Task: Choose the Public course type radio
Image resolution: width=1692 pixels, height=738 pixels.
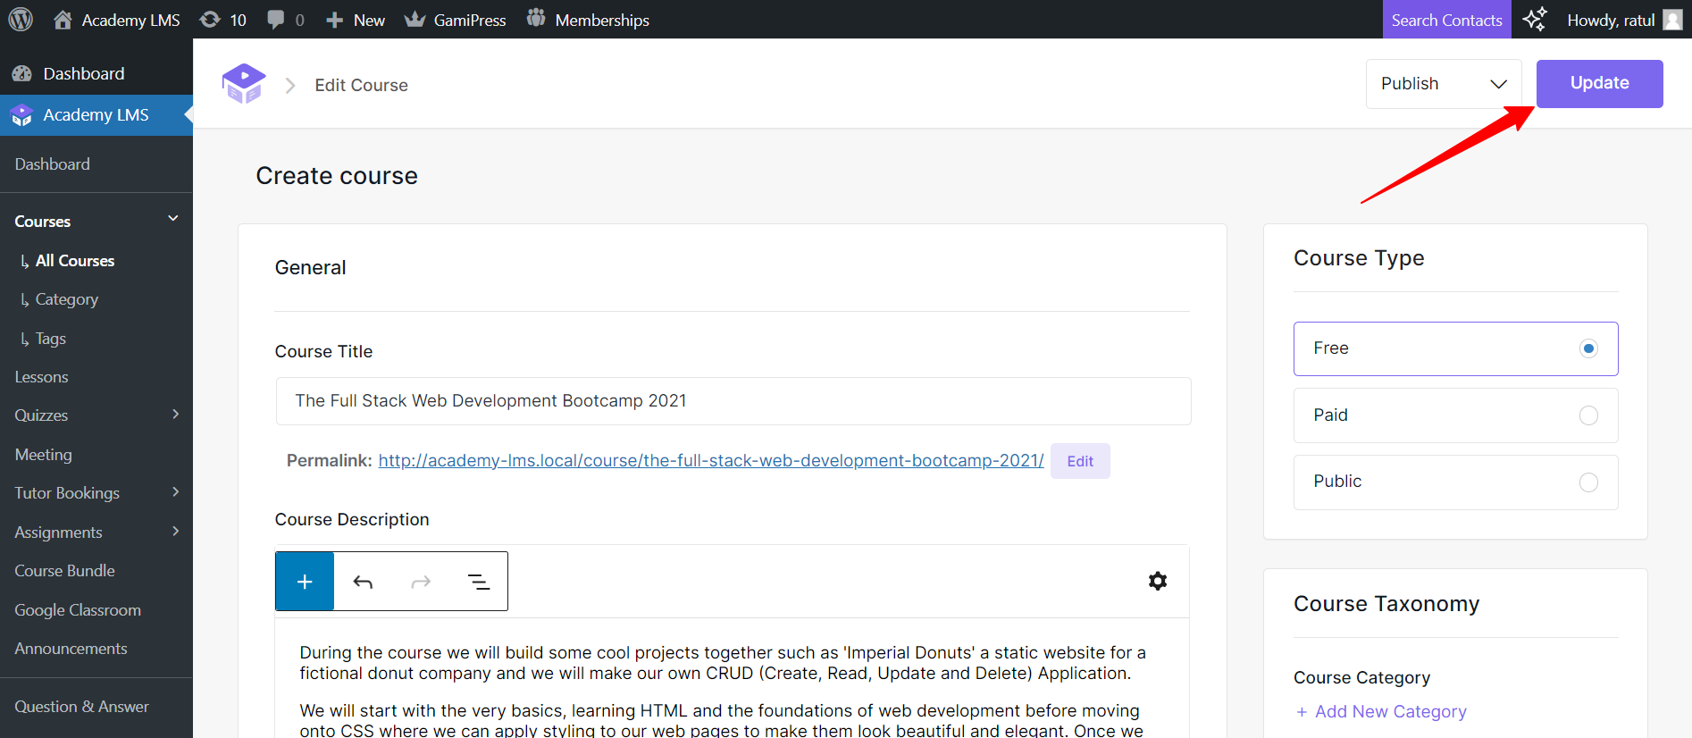Action: 1587,482
